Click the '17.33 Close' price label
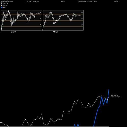Image resolution: width=127 pixels, height=127 pixels. pyautogui.click(x=116, y=96)
